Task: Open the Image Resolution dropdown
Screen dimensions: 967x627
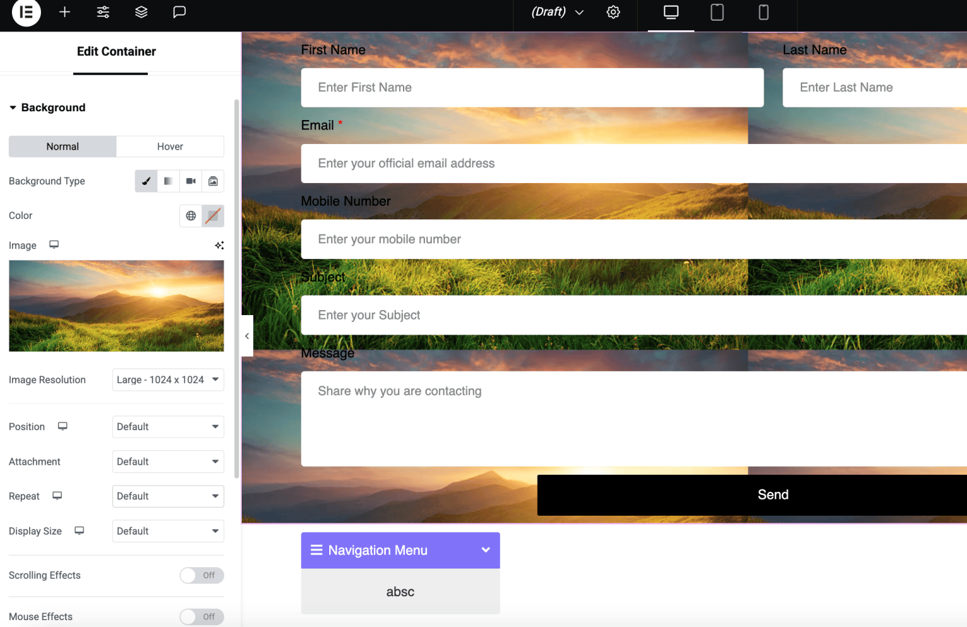Action: pyautogui.click(x=167, y=379)
